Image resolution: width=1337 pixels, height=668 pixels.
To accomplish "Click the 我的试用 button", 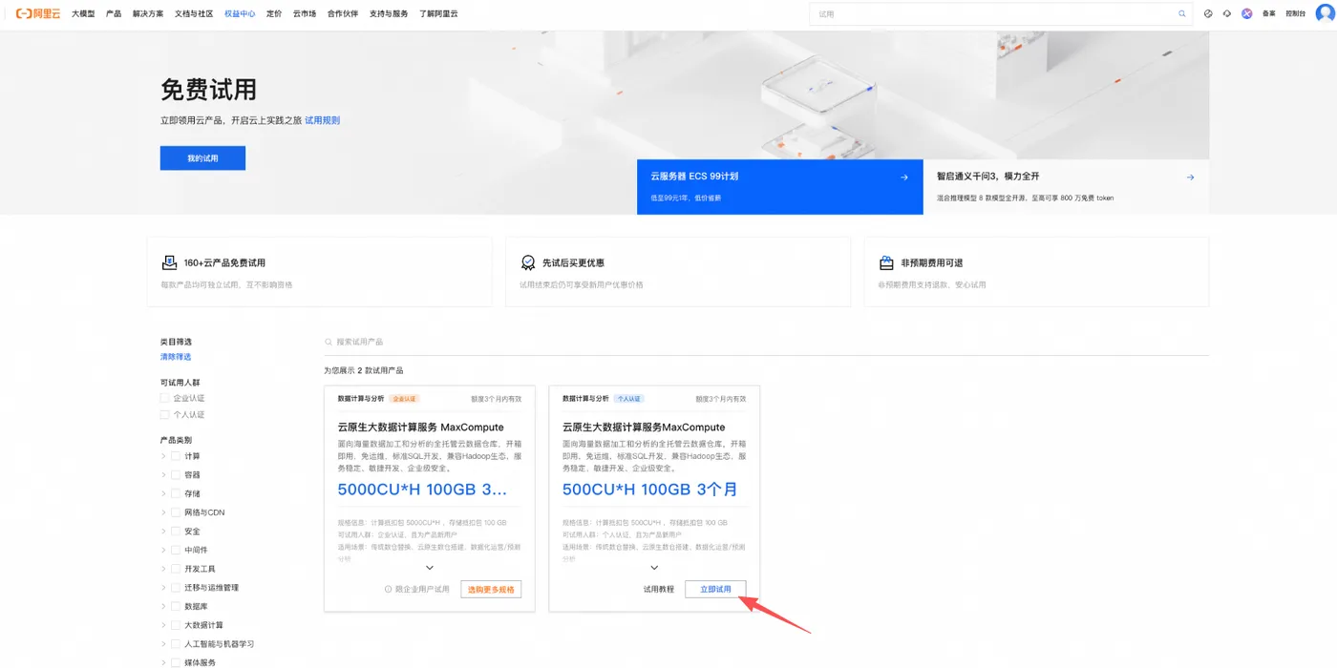I will 202,158.
